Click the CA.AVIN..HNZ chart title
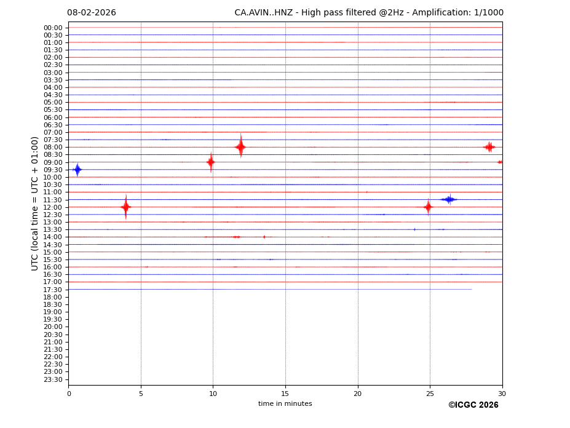570x428 pixels. (368, 13)
